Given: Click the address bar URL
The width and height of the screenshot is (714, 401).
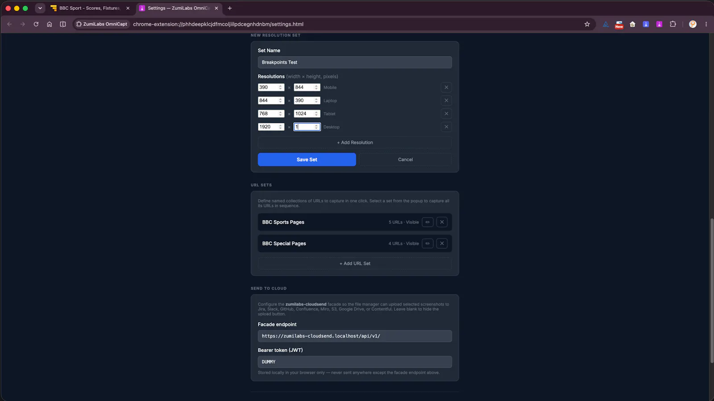Looking at the screenshot, I should [x=218, y=24].
